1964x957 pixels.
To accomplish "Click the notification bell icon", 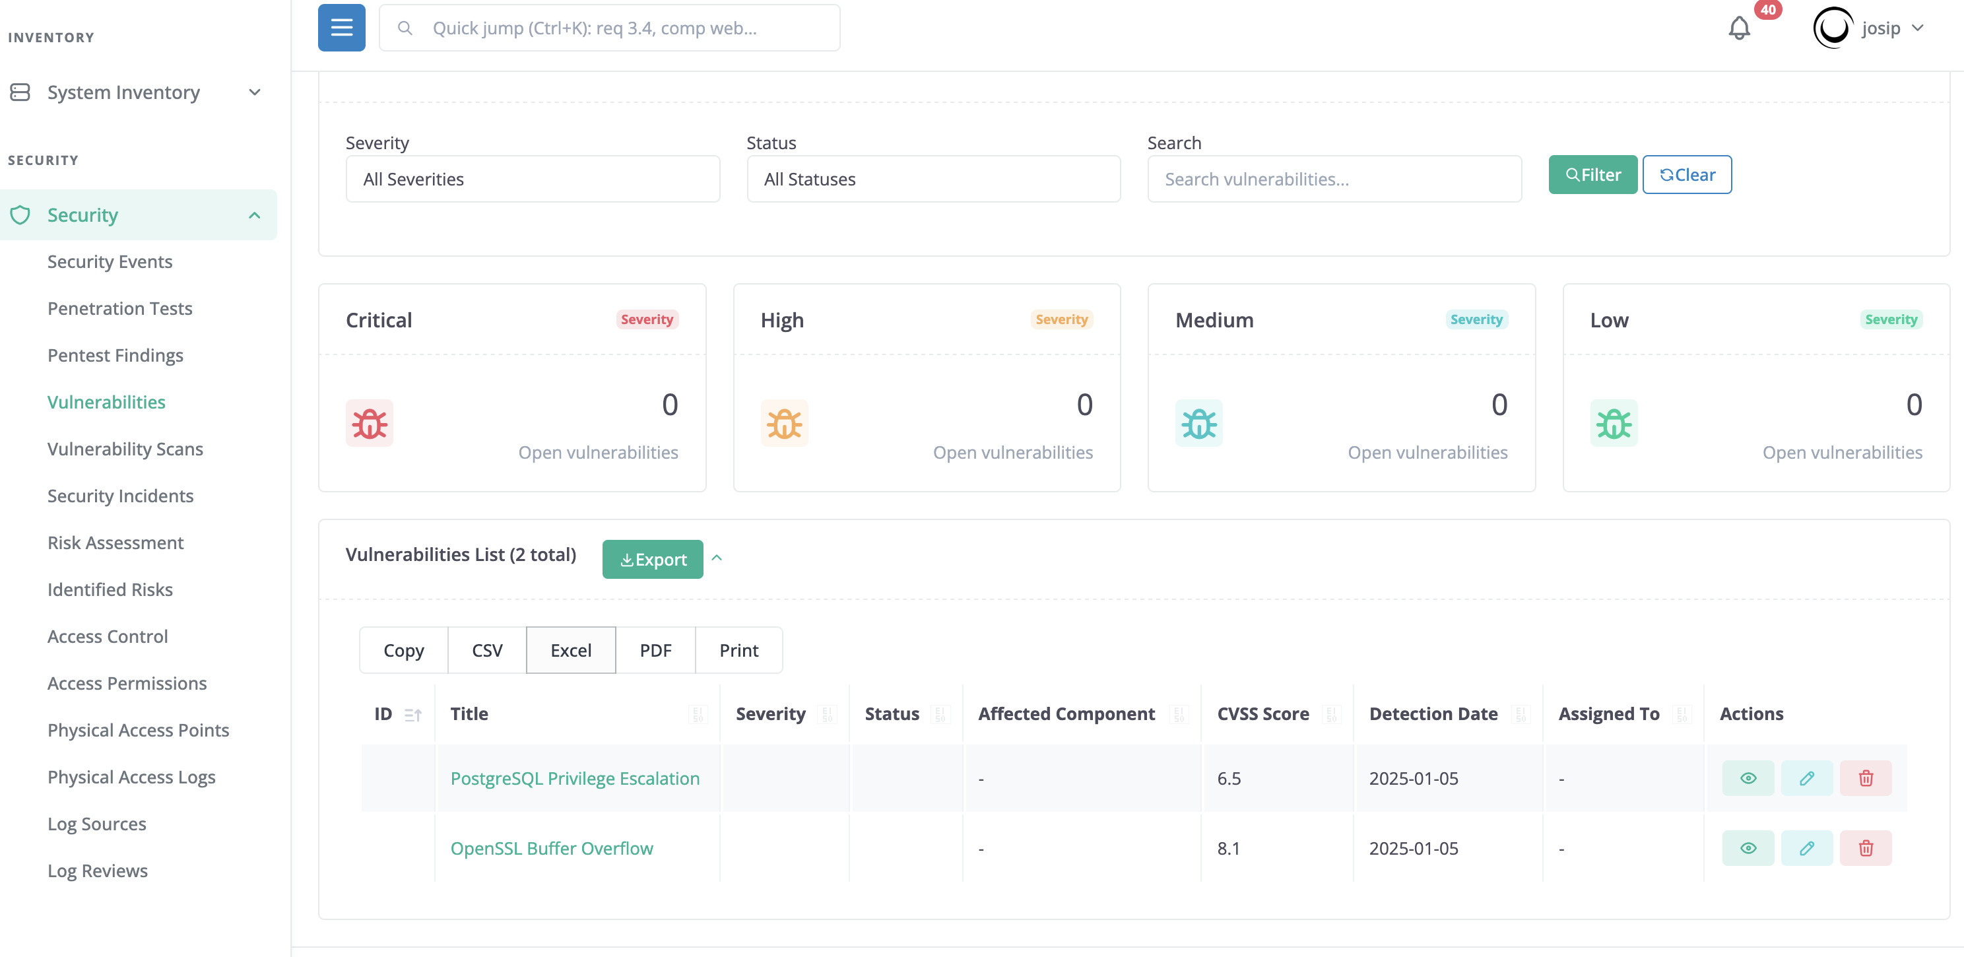I will [1739, 28].
